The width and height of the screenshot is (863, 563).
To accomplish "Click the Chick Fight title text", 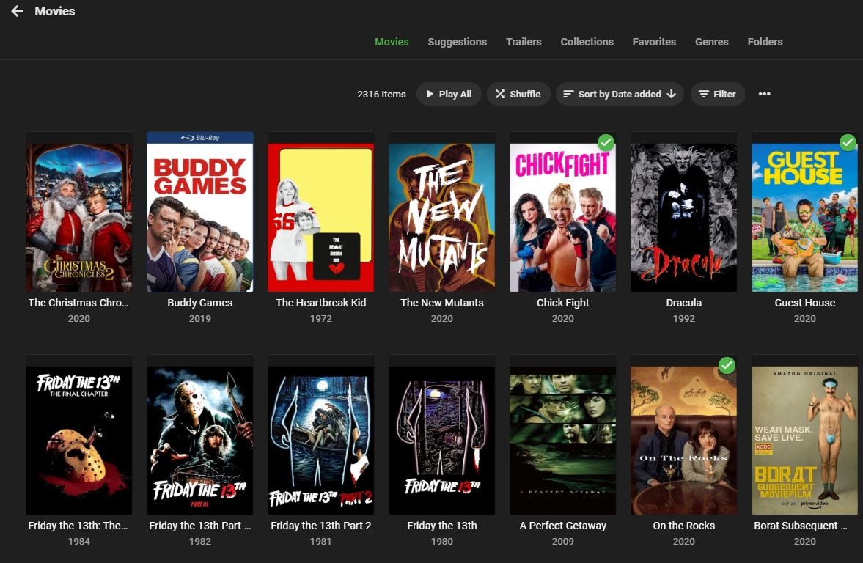I will pyautogui.click(x=562, y=303).
